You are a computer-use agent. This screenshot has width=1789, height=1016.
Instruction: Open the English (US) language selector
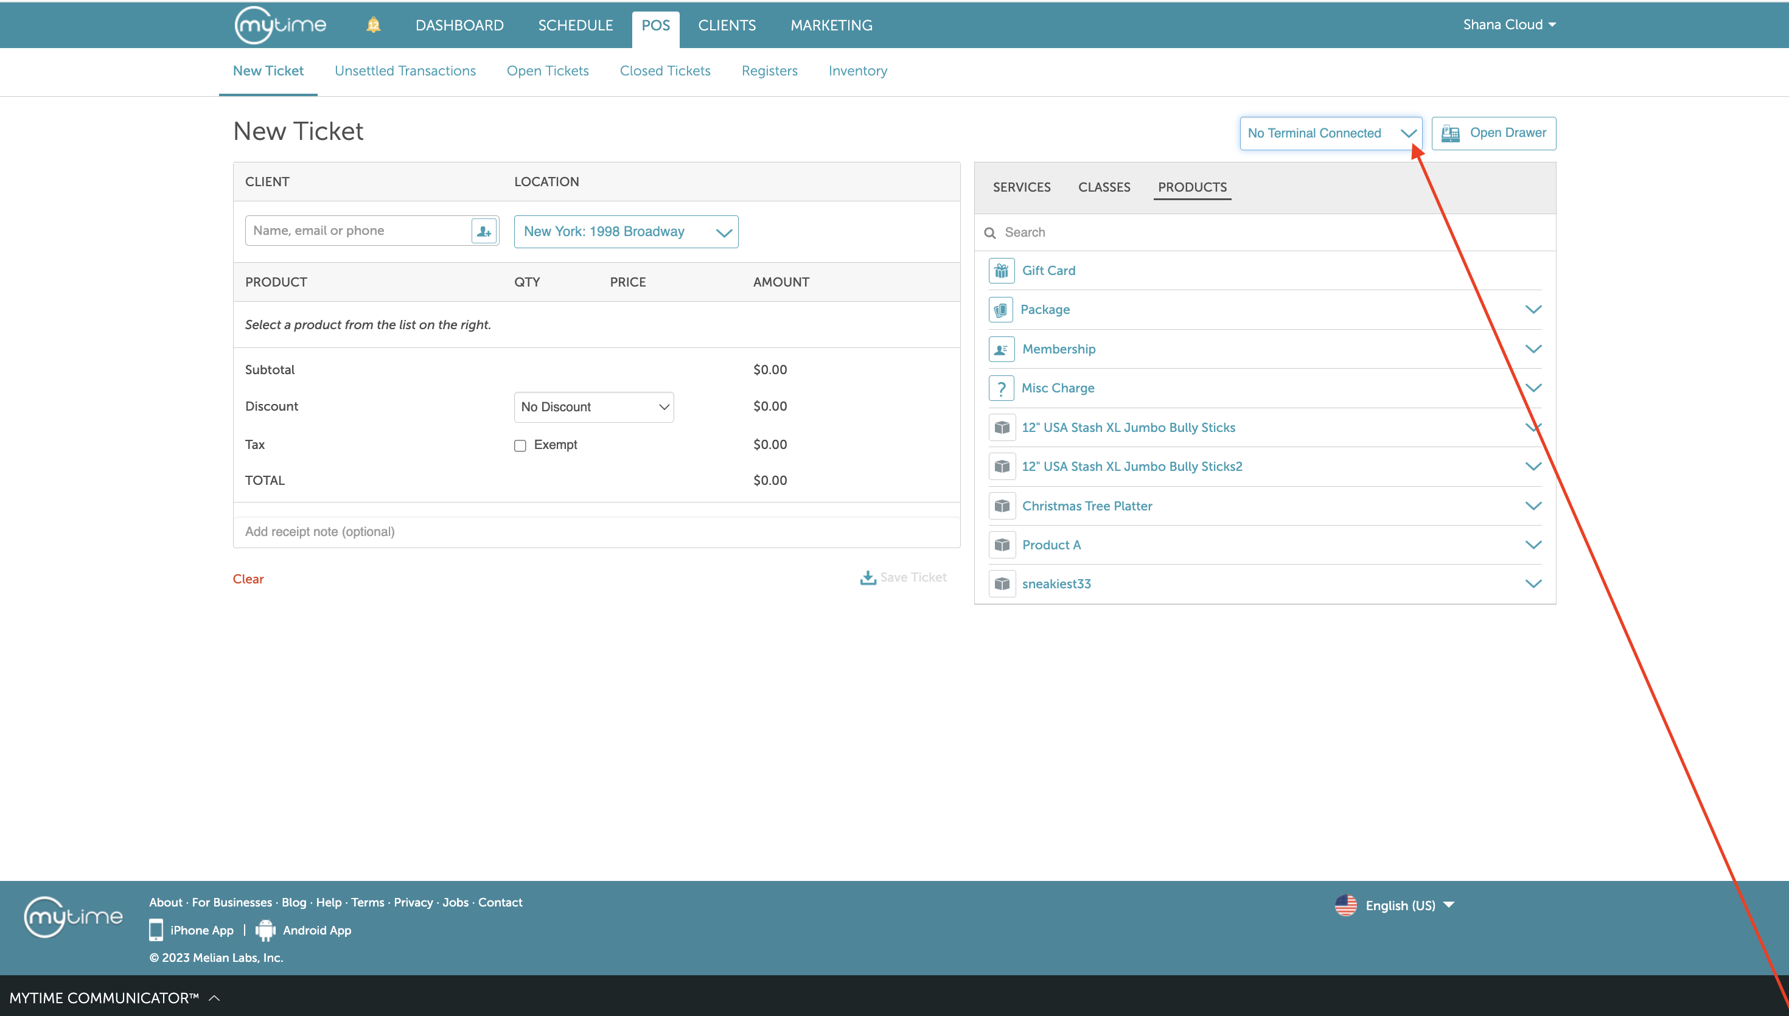[1409, 905]
